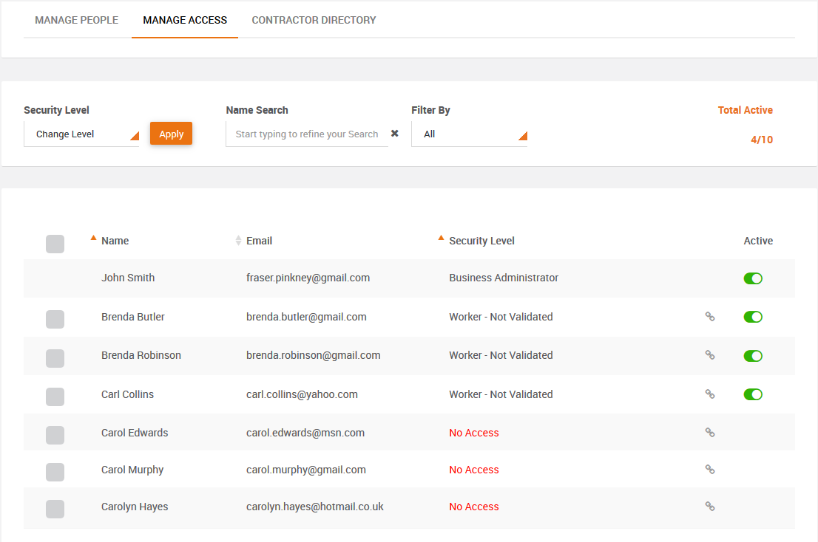
Task: Clear the name search using the X icon
Action: [x=394, y=134]
